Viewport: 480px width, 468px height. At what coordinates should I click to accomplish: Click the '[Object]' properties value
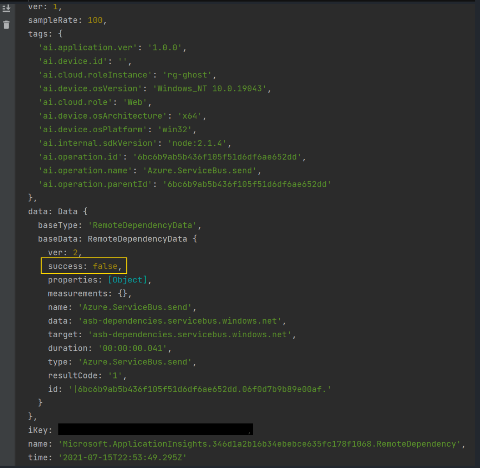(x=127, y=280)
